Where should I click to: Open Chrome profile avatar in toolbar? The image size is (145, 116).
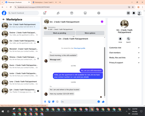pyautogui.click(x=138, y=7)
